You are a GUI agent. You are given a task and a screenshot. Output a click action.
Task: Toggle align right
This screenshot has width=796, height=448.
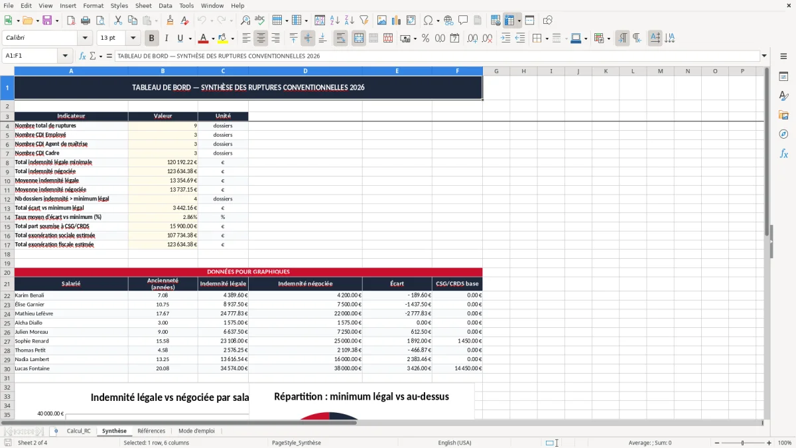[275, 38]
